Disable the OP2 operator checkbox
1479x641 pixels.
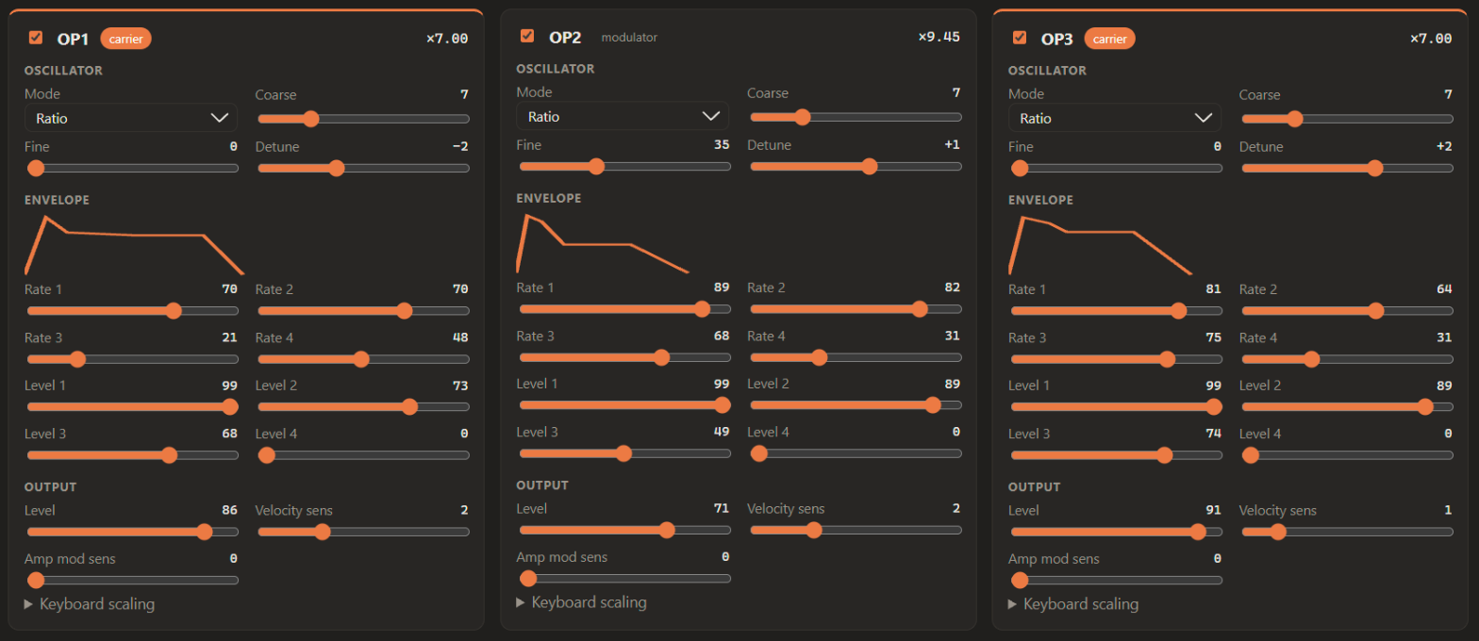point(527,36)
